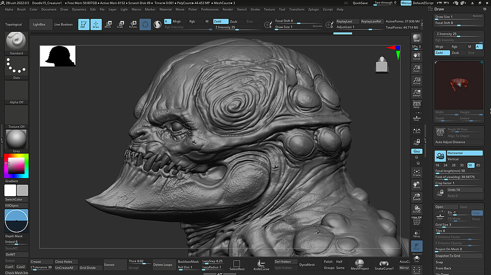Click the QuickSave button
The height and width of the screenshot is (275, 491).
point(360,3)
